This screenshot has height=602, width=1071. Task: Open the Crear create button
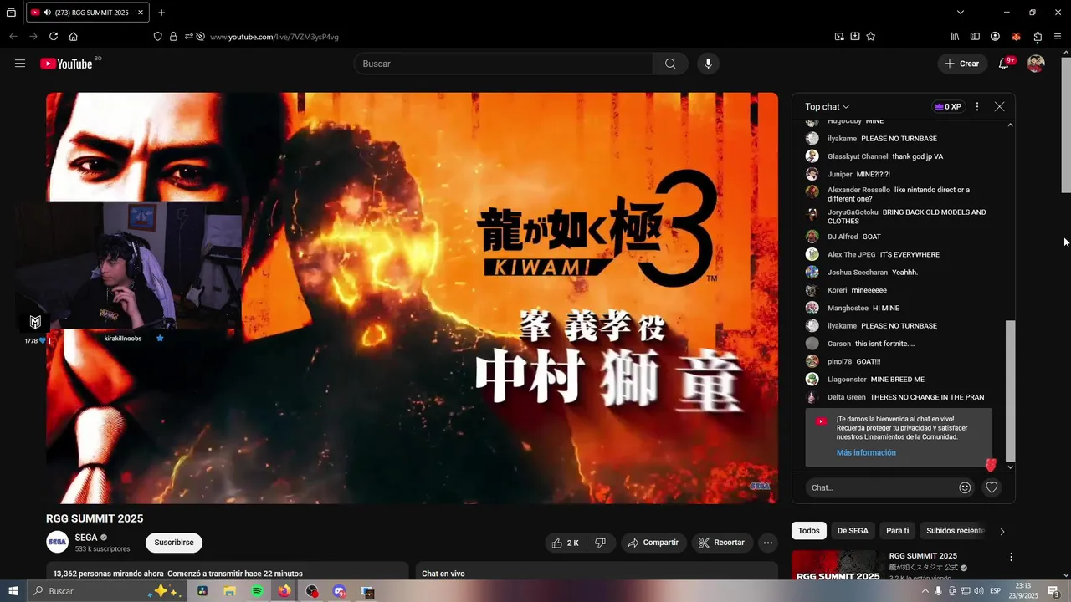tap(961, 64)
